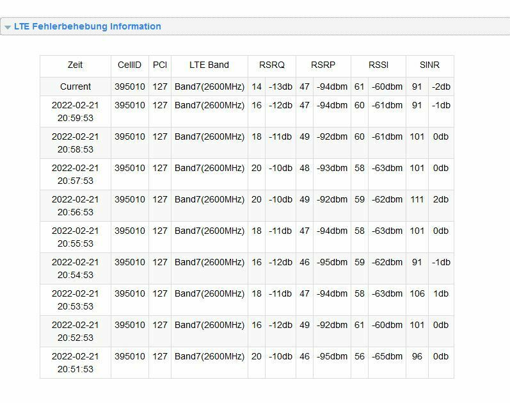Click -93dbm RSRP in the 20:57:53 row
The height and width of the screenshot is (403, 510).
click(x=332, y=168)
